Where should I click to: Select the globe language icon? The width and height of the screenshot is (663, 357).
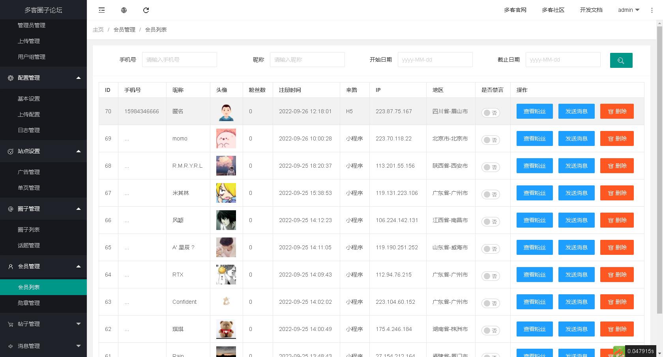[x=124, y=10]
